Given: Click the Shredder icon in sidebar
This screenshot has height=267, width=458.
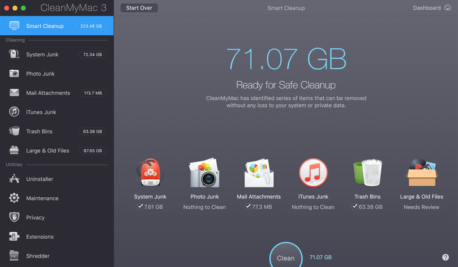Looking at the screenshot, I should [x=14, y=255].
